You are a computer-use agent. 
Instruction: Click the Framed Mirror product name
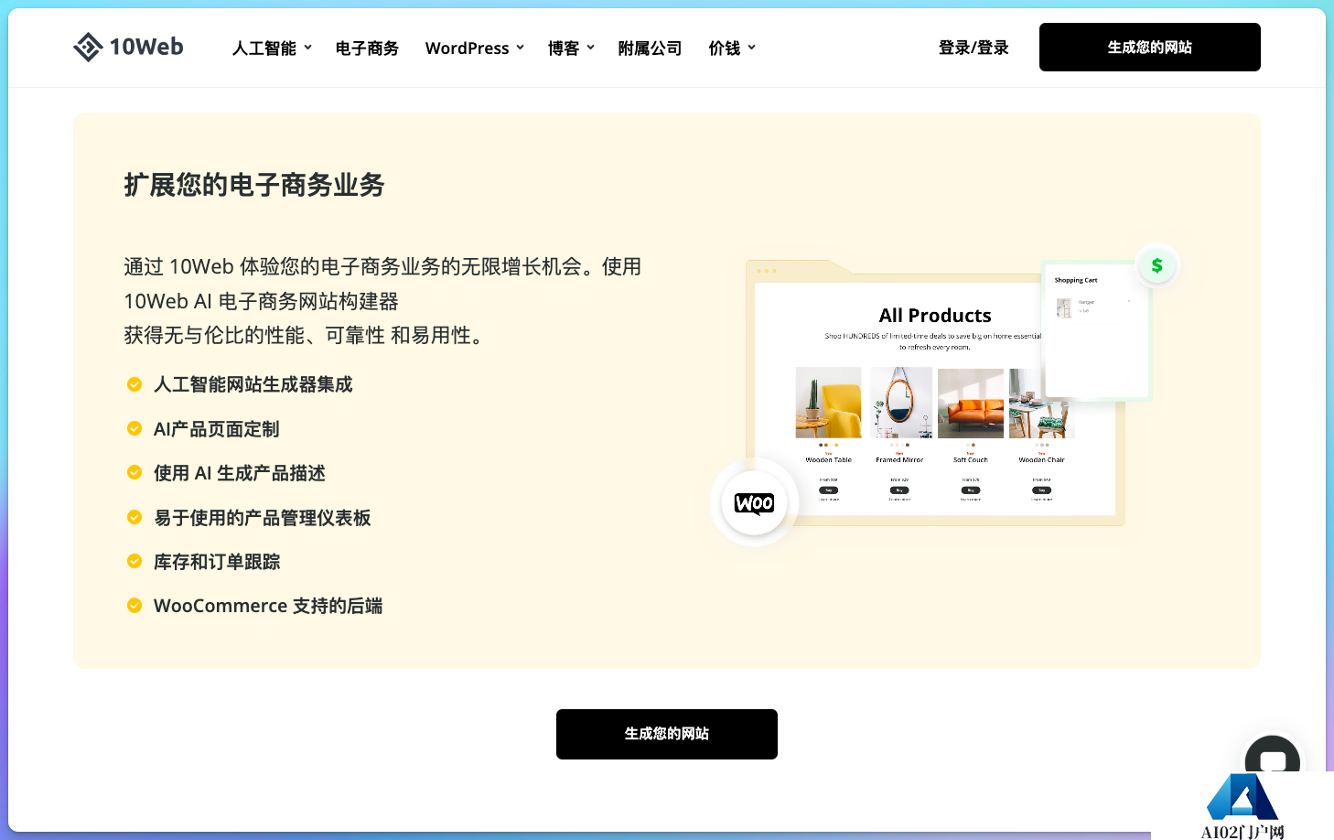click(899, 460)
